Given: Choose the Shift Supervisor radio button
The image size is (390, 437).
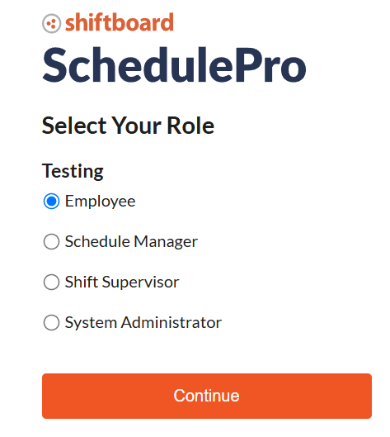Looking at the screenshot, I should (51, 282).
